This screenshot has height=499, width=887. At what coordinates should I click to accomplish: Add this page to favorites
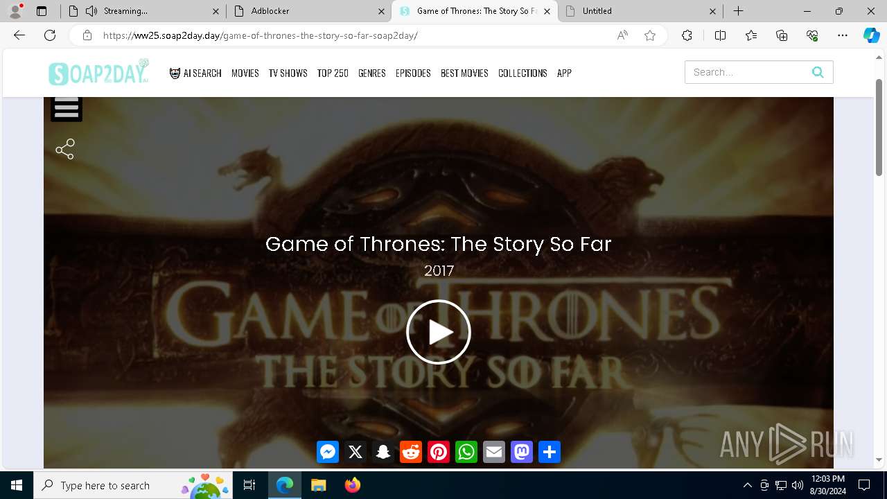[x=650, y=35]
